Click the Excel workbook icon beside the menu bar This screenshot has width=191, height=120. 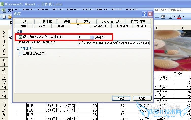(4, 10)
